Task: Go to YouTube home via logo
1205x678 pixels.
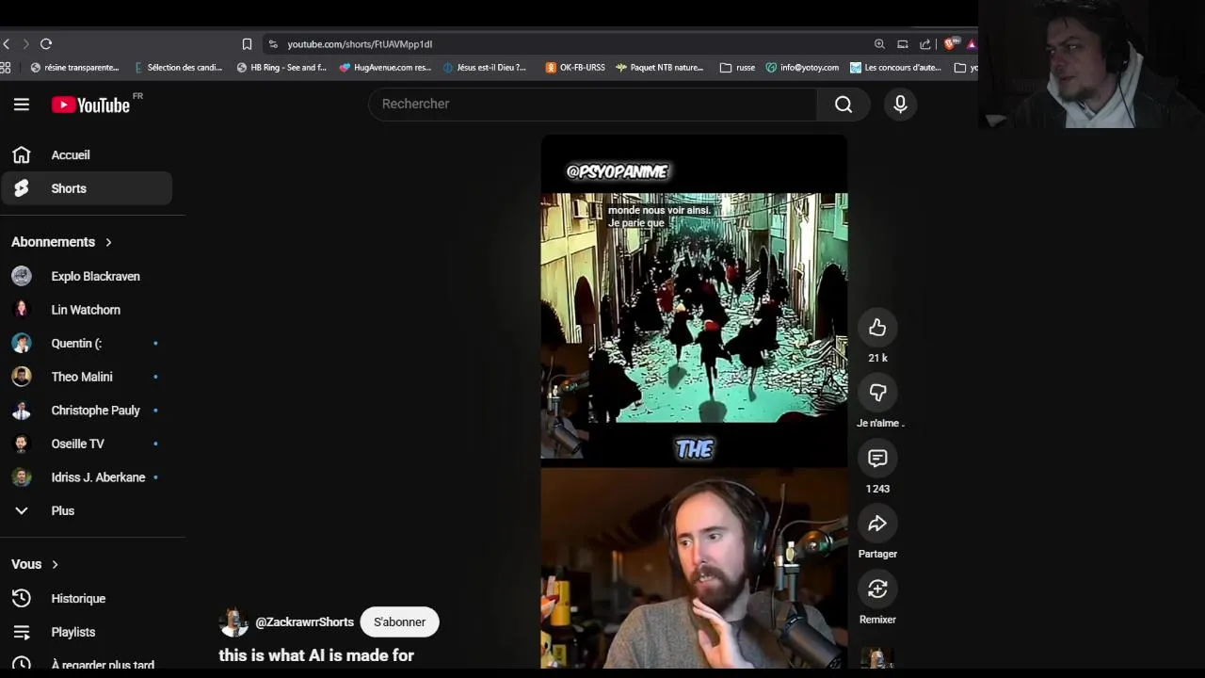Action: coord(91,105)
